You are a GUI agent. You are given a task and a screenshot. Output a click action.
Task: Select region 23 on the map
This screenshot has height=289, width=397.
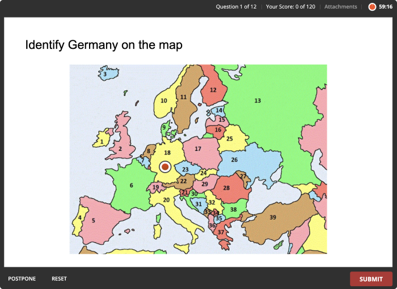(185, 169)
